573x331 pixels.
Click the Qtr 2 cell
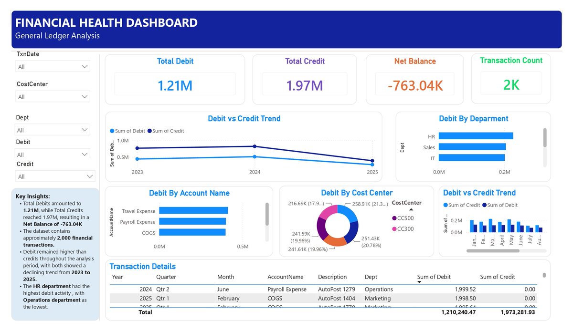tap(163, 289)
